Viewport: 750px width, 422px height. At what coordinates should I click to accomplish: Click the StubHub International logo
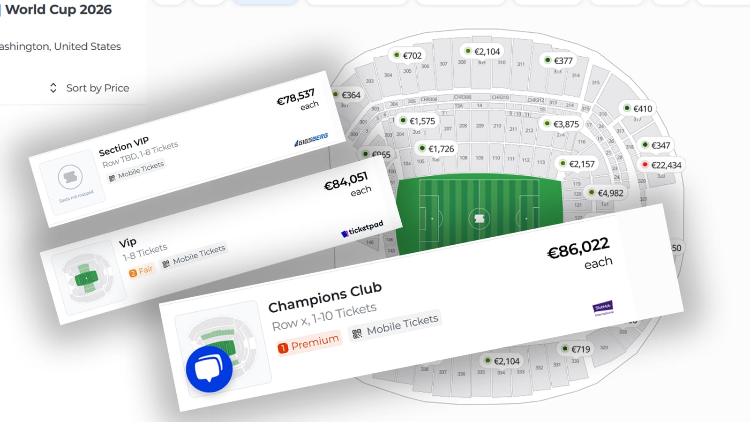click(x=603, y=308)
